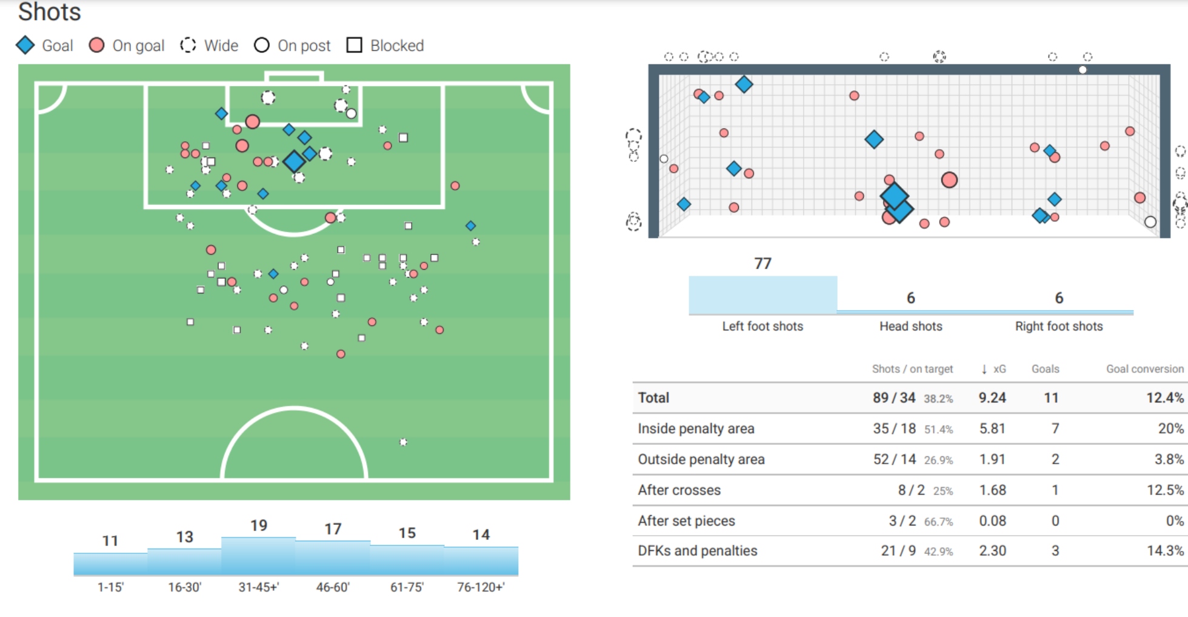Viewport: 1188px width, 617px height.
Task: Sort by the Goal conversion column header
Action: (x=1144, y=369)
